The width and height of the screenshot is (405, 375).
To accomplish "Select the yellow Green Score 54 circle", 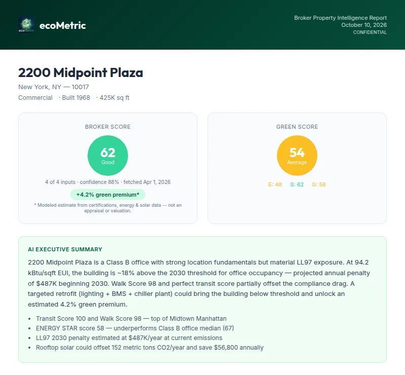I will pos(297,156).
